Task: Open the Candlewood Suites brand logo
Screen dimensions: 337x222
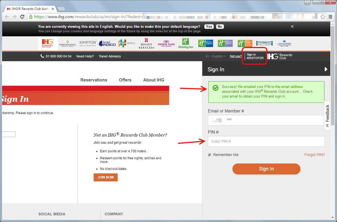Action: [284, 44]
